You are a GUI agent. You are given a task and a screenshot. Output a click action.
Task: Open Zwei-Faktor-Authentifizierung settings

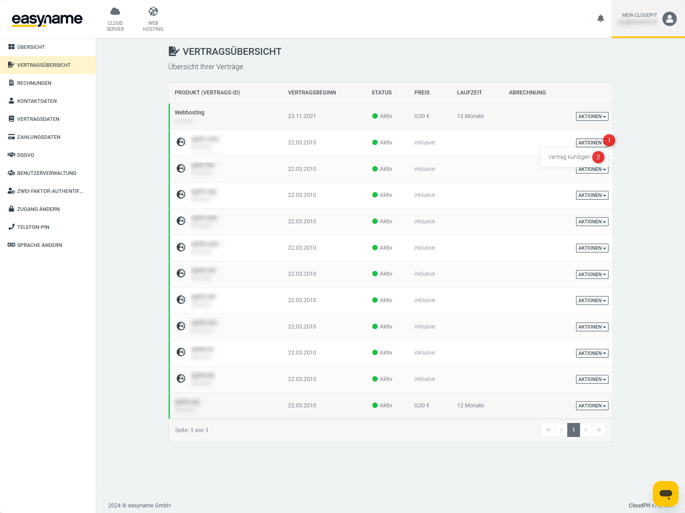pyautogui.click(x=50, y=191)
